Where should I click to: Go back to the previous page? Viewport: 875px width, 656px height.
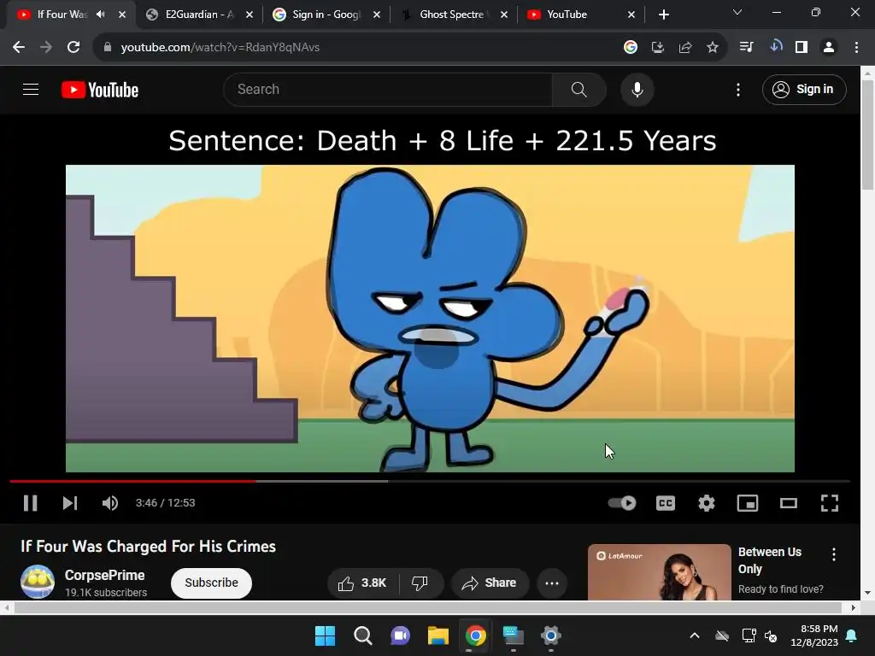19,48
